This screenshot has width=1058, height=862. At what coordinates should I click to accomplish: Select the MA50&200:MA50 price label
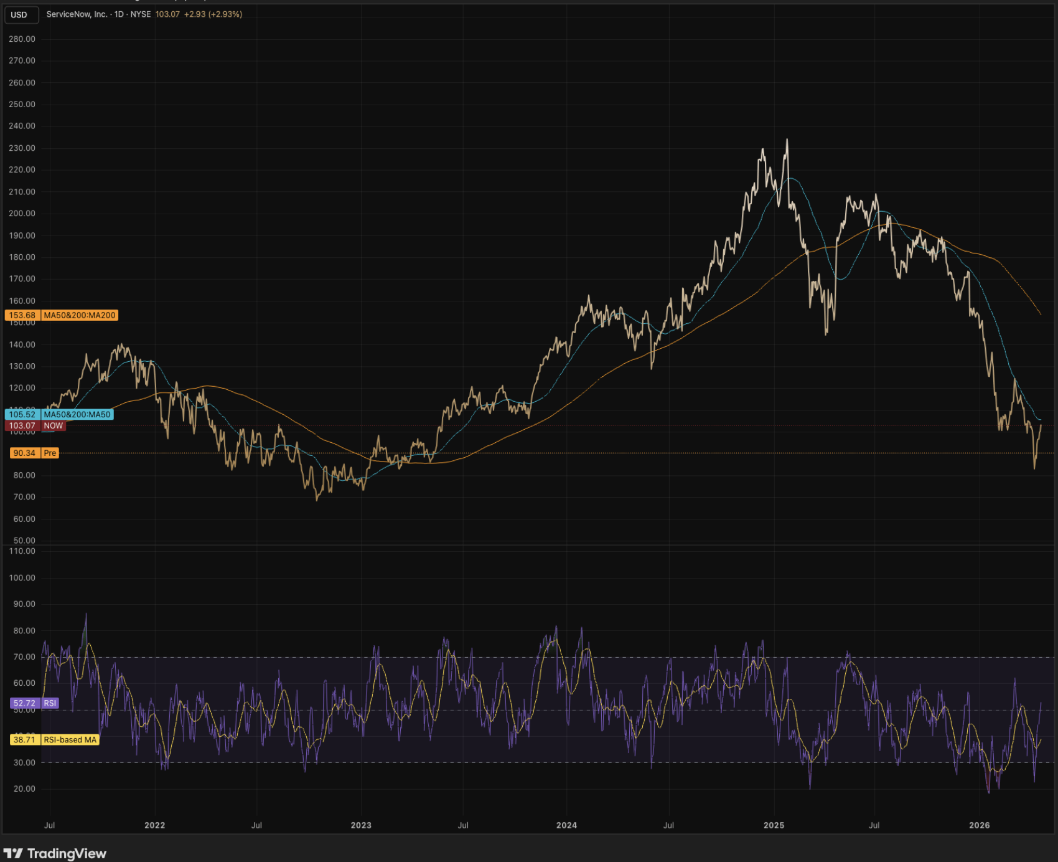59,414
